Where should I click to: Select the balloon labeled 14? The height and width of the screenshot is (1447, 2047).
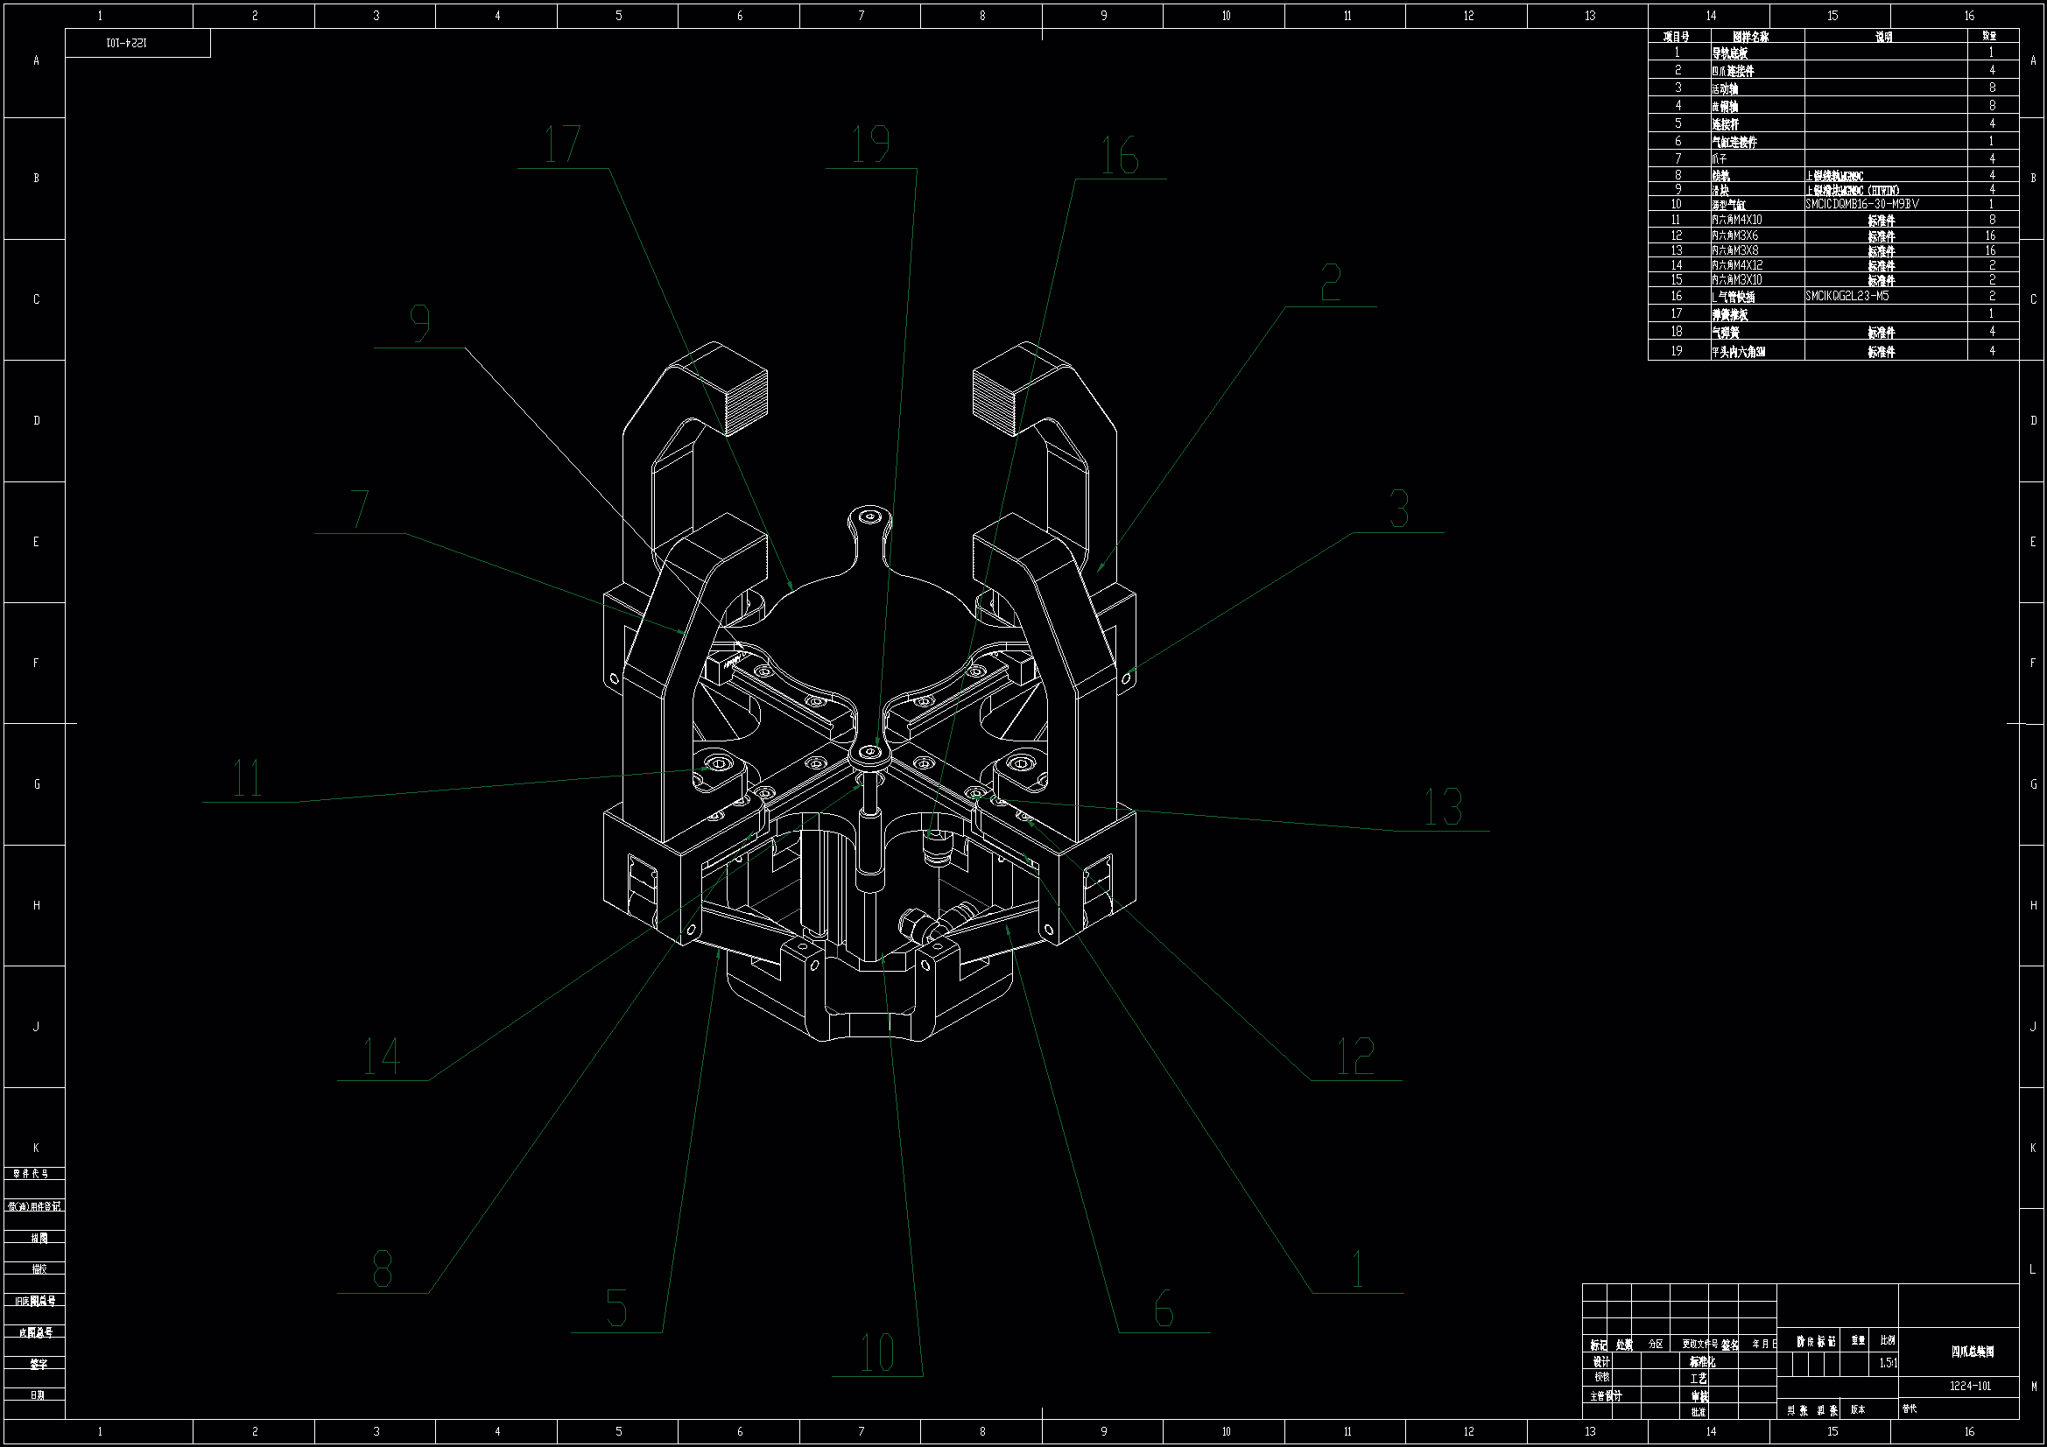point(382,1057)
